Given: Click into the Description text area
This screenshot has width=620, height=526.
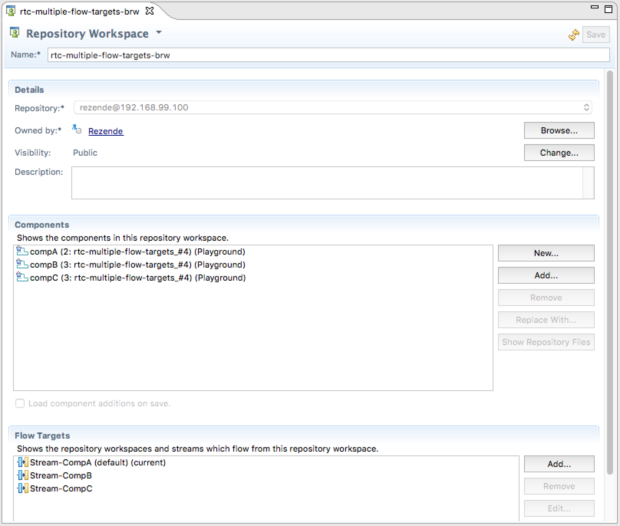Looking at the screenshot, I should click(327, 183).
